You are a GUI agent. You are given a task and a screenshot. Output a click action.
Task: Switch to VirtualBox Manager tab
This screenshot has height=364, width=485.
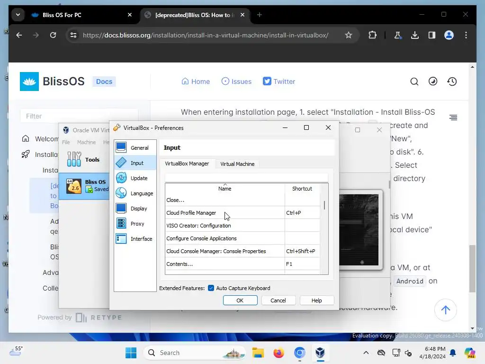pyautogui.click(x=187, y=164)
